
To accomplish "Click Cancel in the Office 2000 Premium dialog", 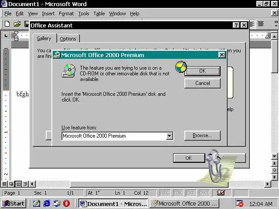I will click(202, 83).
